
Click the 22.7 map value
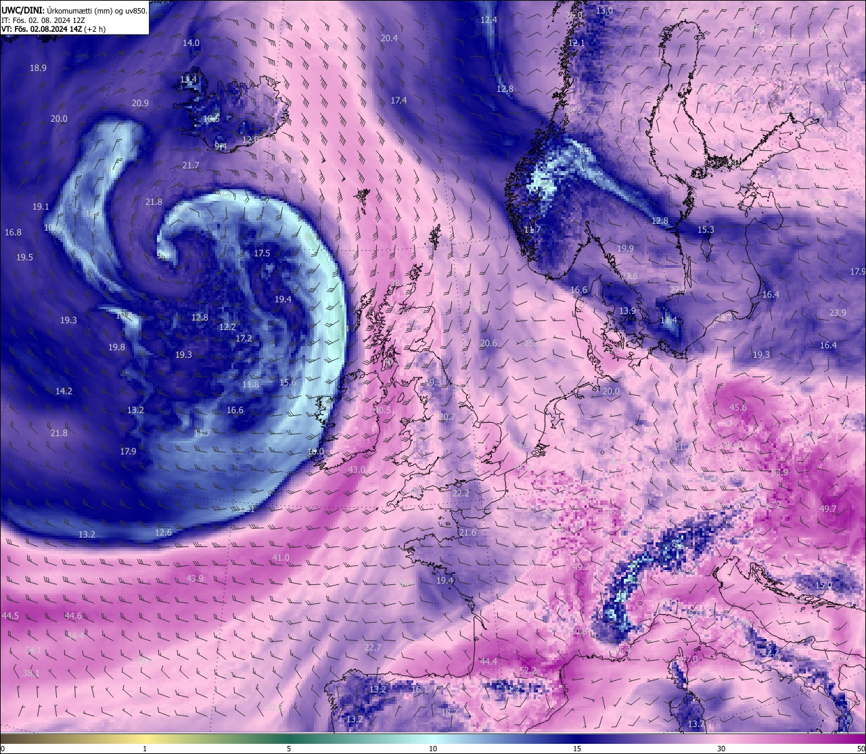pos(373,647)
